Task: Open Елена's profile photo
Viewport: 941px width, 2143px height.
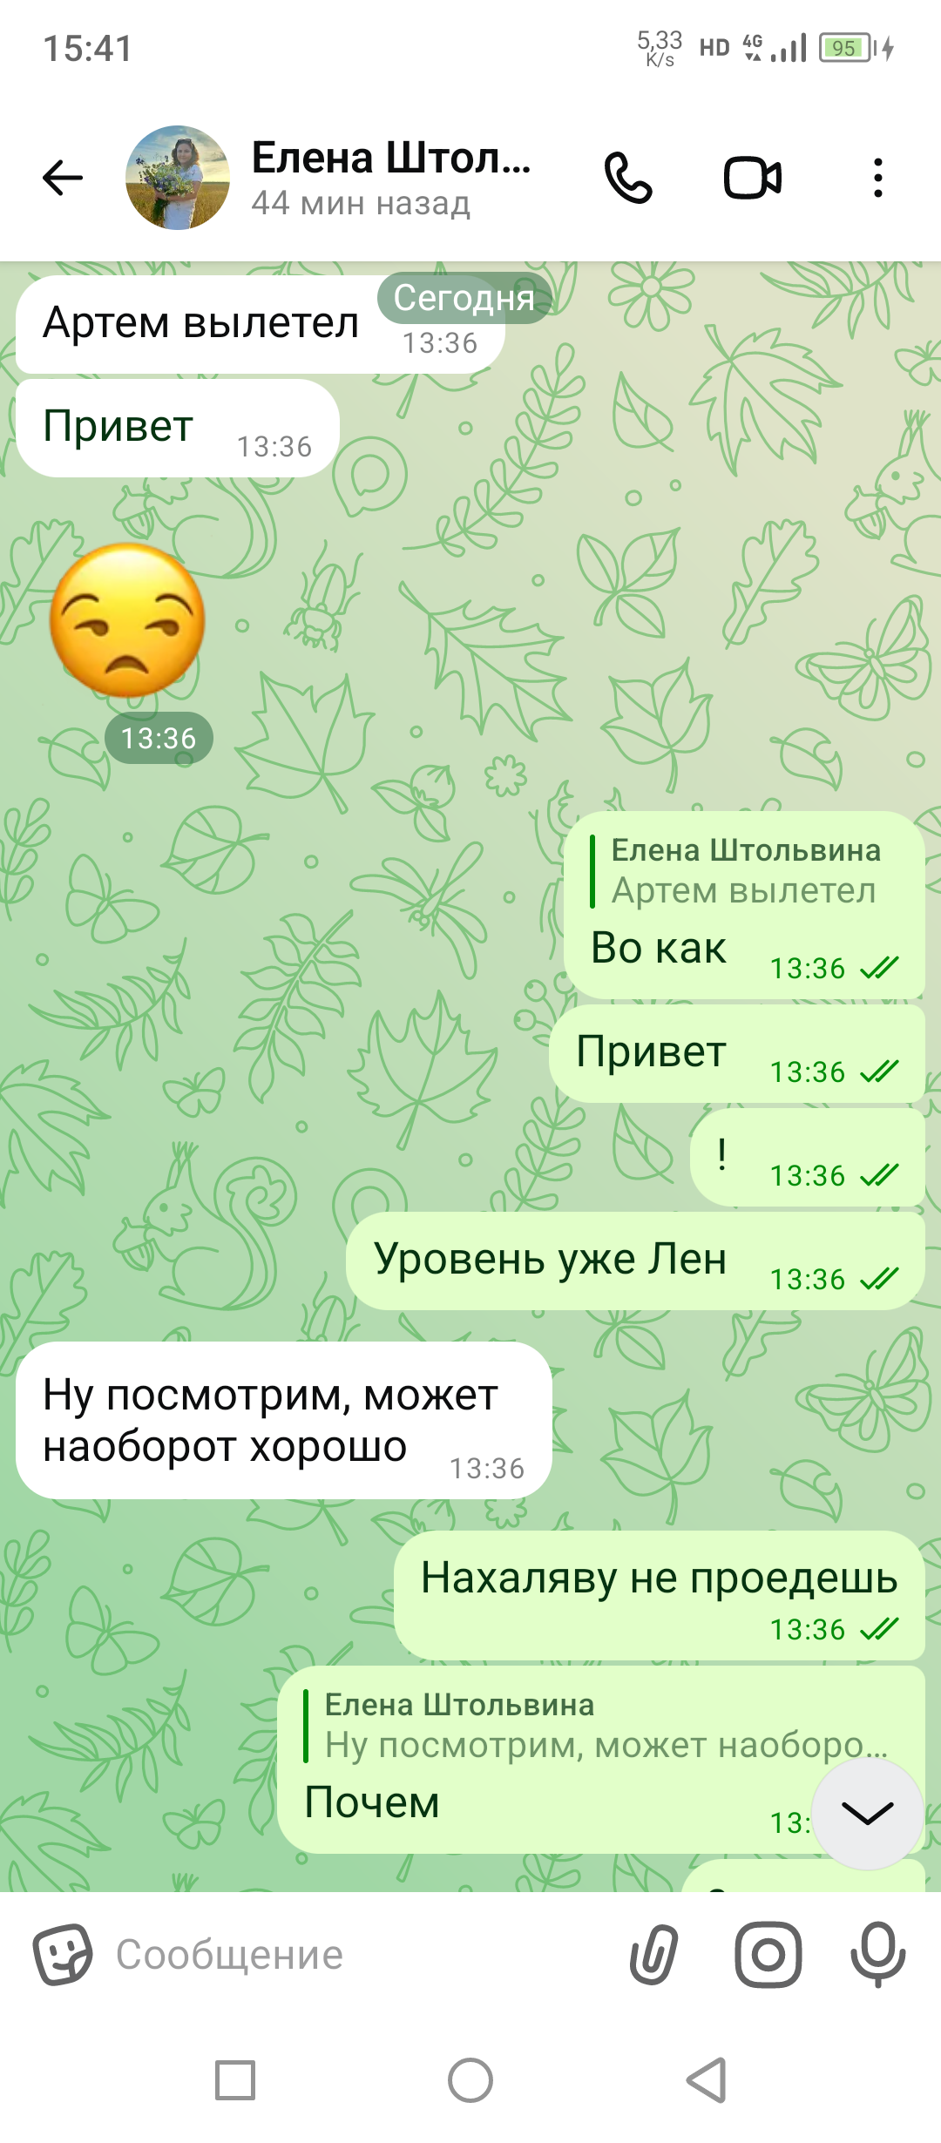Action: 178,178
